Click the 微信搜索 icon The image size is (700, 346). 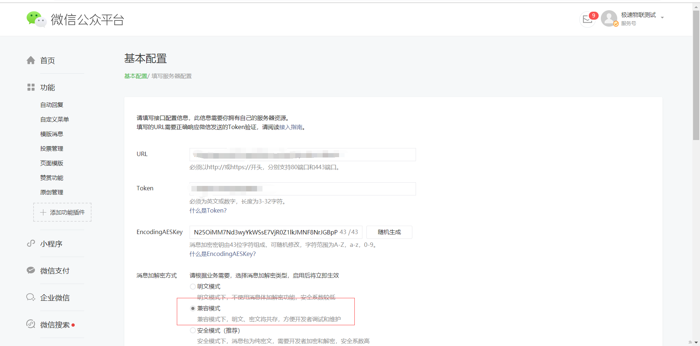point(31,324)
